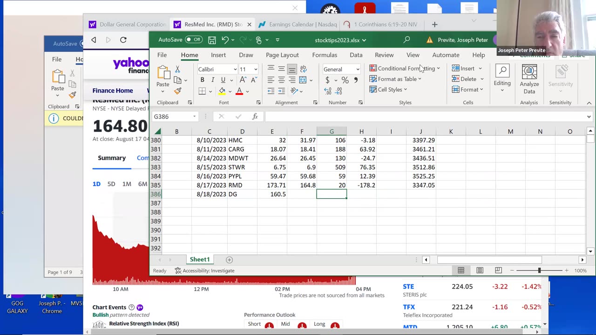This screenshot has width=596, height=335.
Task: Click Decrease Font Size icon
Action: pyautogui.click(x=253, y=80)
